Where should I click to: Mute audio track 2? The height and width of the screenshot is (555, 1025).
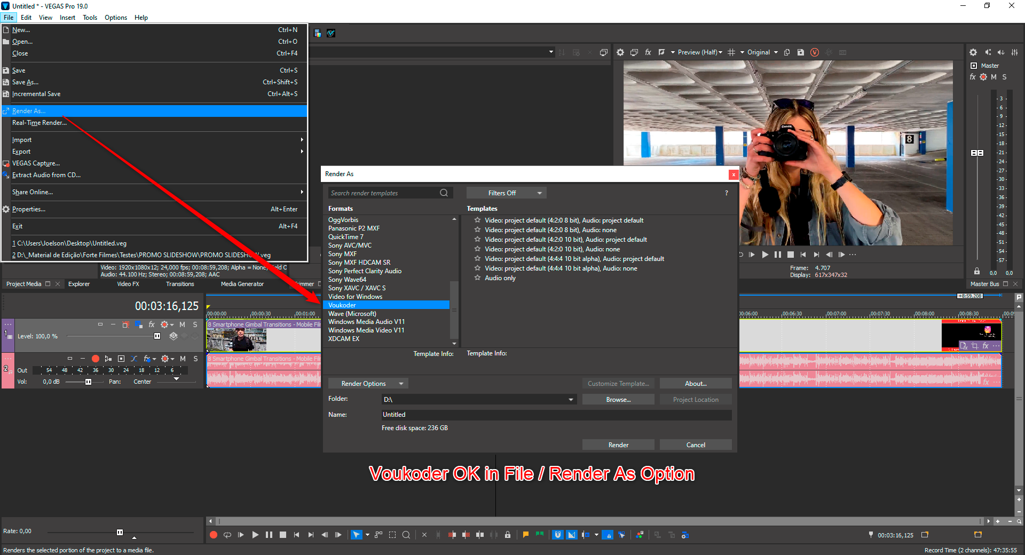coord(183,359)
